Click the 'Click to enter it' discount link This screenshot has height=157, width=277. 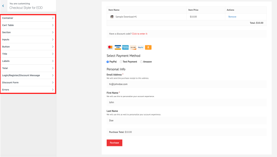(140, 34)
